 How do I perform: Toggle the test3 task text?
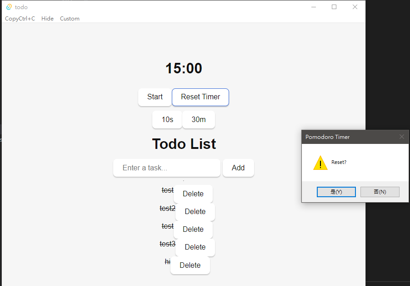168,244
